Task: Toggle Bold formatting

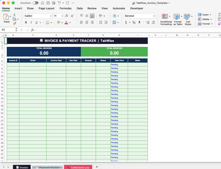Action: [x=26, y=22]
